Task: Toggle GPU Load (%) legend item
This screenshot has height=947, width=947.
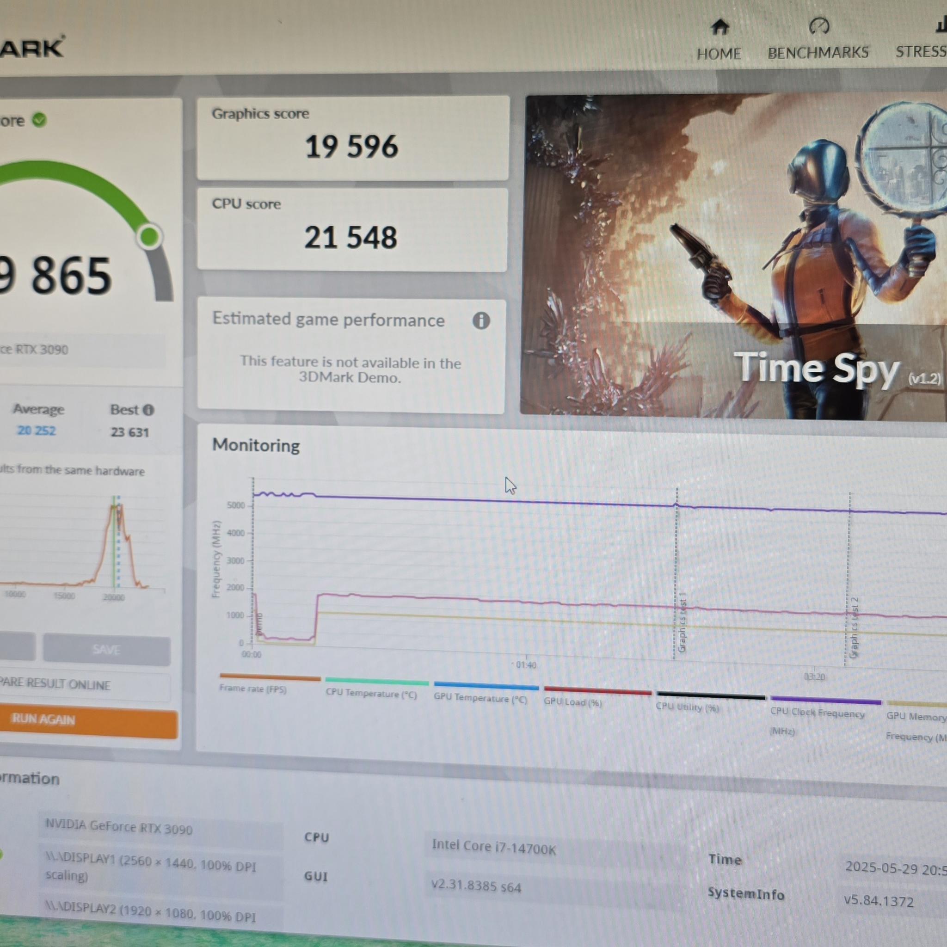Action: pos(597,696)
